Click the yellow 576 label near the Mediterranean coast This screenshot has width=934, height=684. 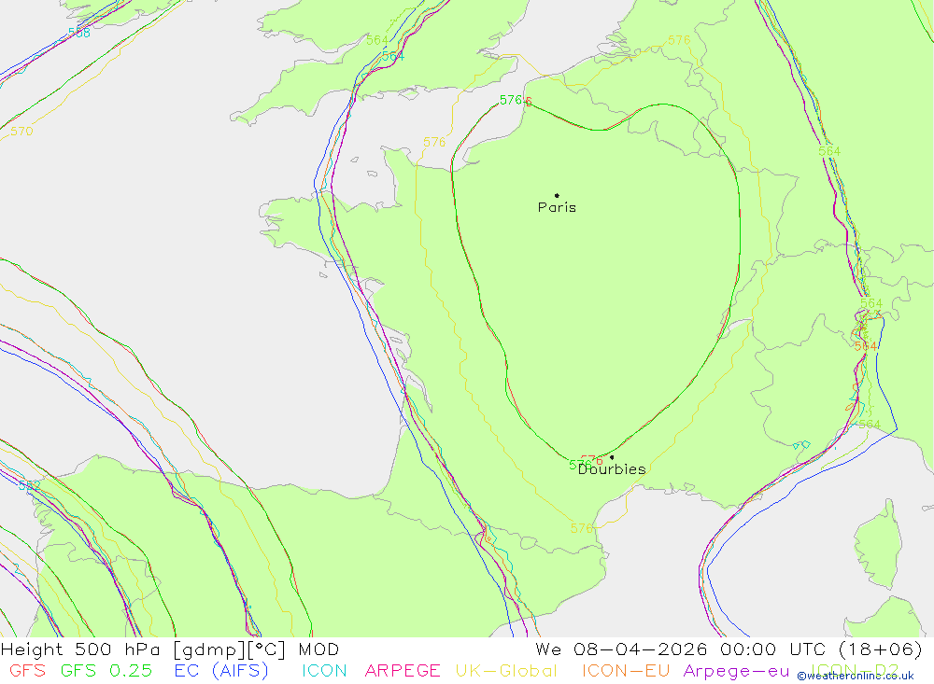click(581, 528)
